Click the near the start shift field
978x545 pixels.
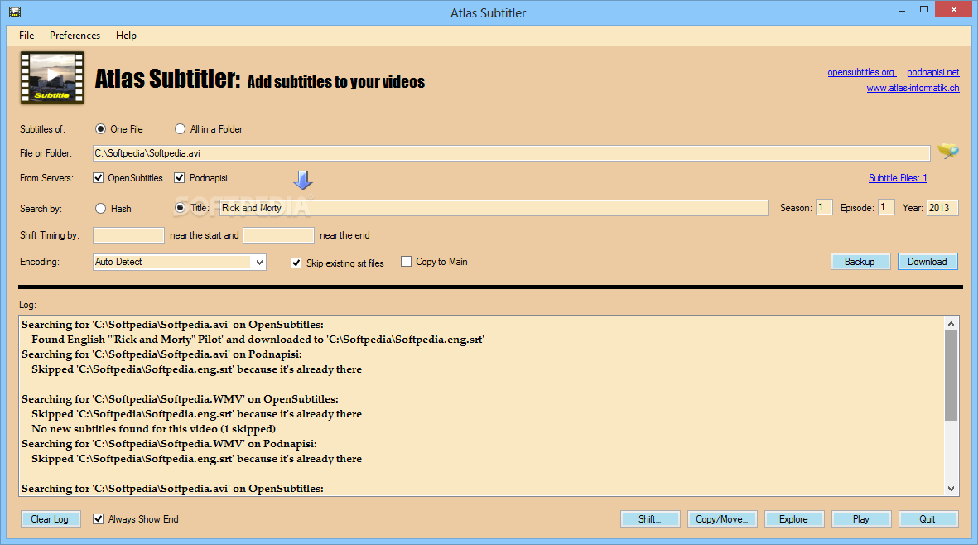pos(128,235)
